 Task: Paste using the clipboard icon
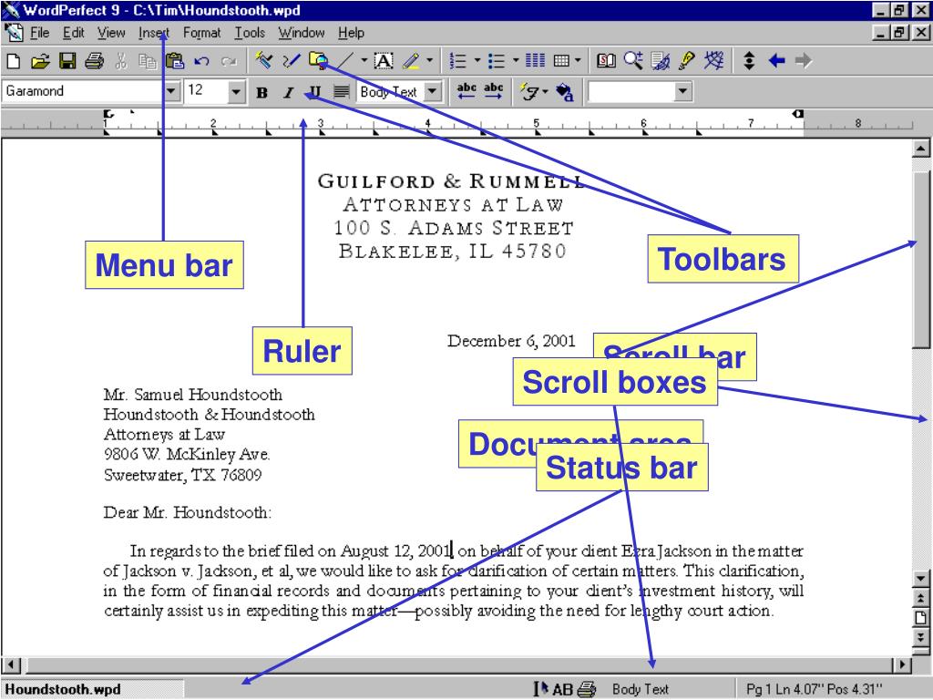(174, 61)
